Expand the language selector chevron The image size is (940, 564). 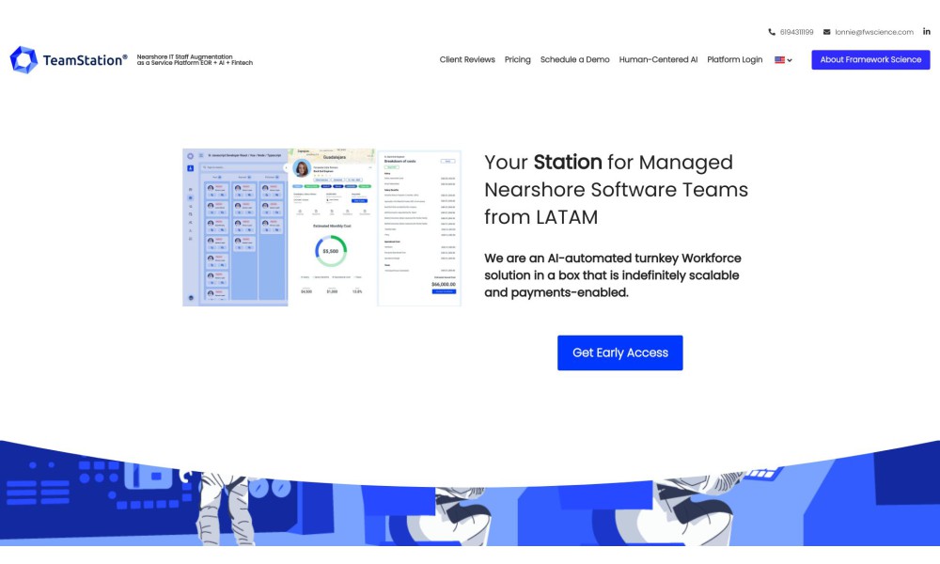pos(790,60)
